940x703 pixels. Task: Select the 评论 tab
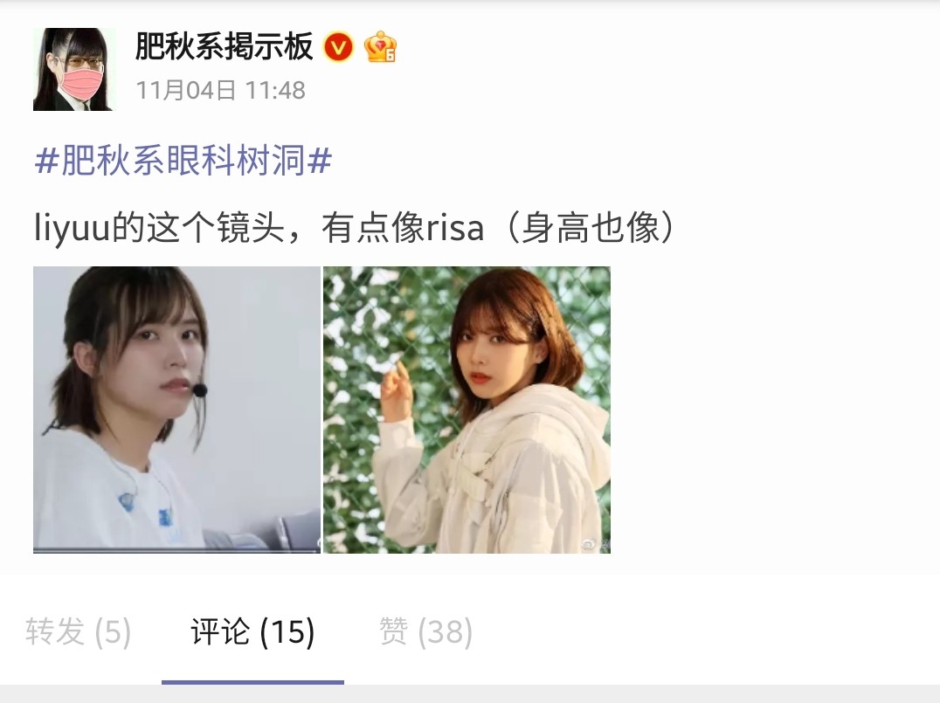(252, 631)
